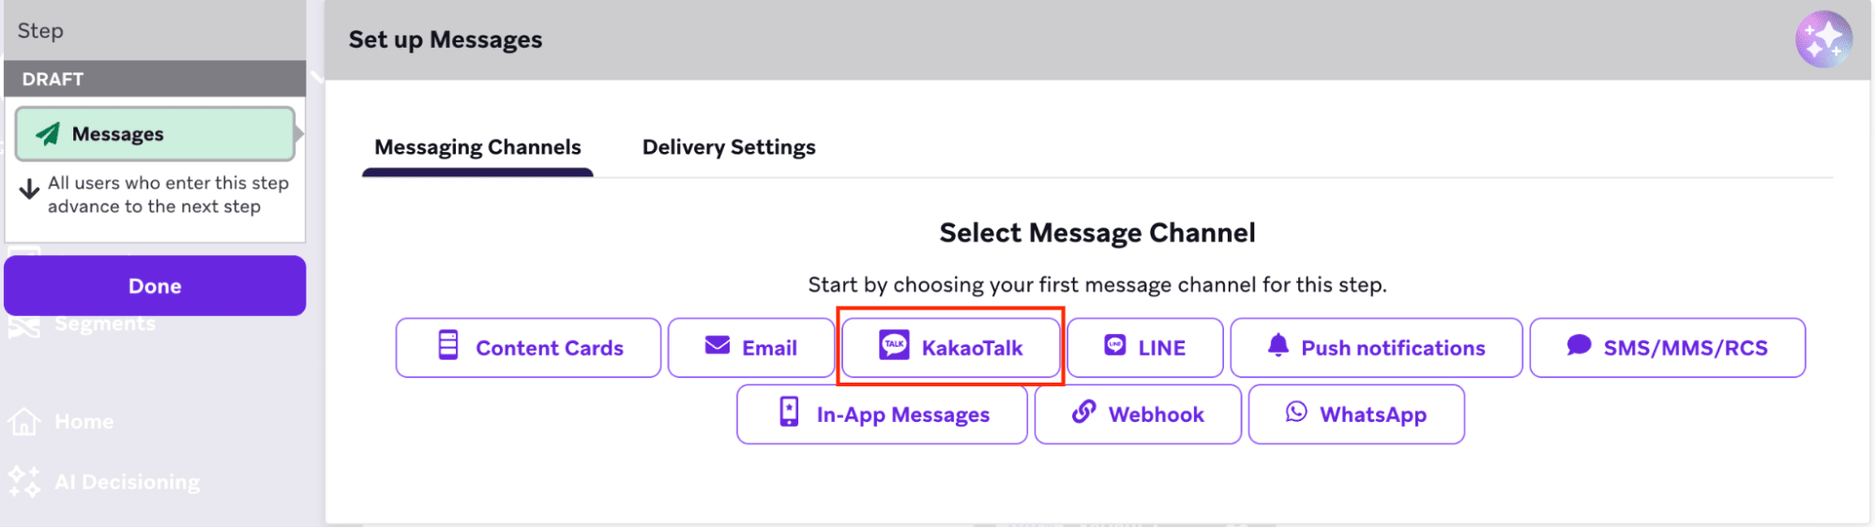The image size is (1875, 528).
Task: Switch to the Delivery Settings tab
Action: pyautogui.click(x=729, y=147)
